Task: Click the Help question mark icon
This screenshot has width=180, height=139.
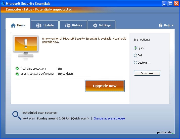Action: [161, 25]
